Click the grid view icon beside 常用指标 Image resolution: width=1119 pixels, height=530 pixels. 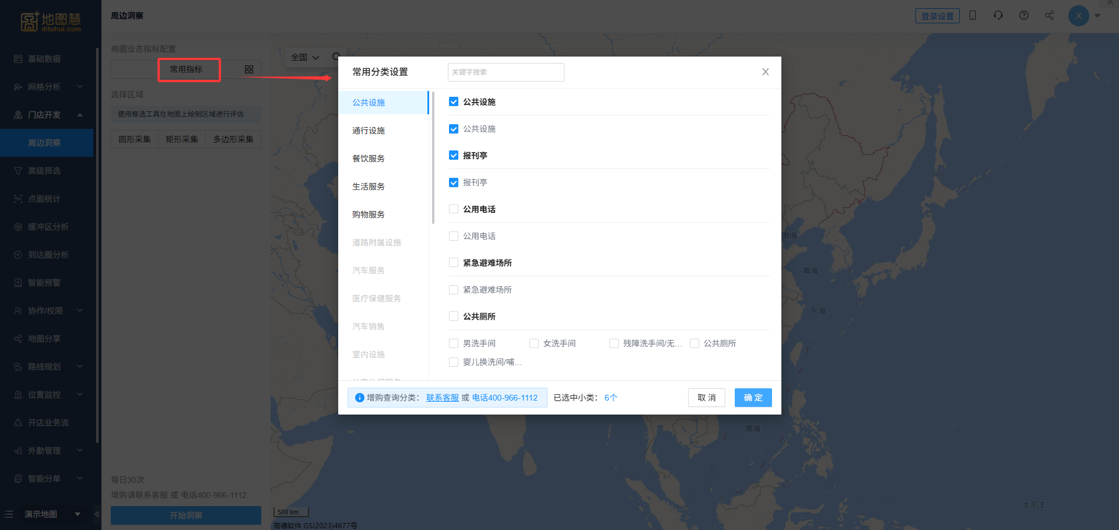[x=249, y=69]
